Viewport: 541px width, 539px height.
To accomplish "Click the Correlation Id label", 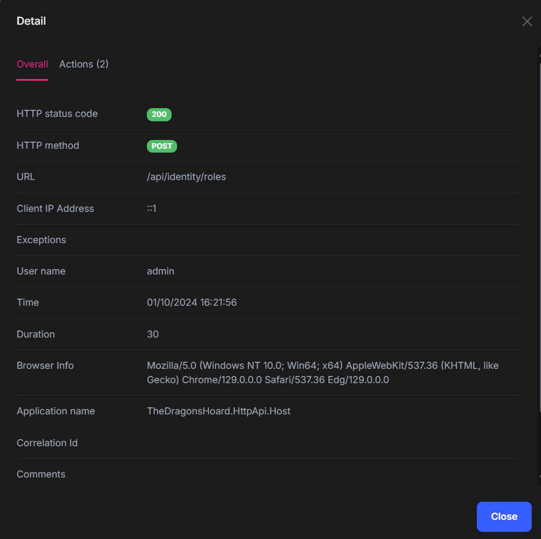I will (x=47, y=443).
